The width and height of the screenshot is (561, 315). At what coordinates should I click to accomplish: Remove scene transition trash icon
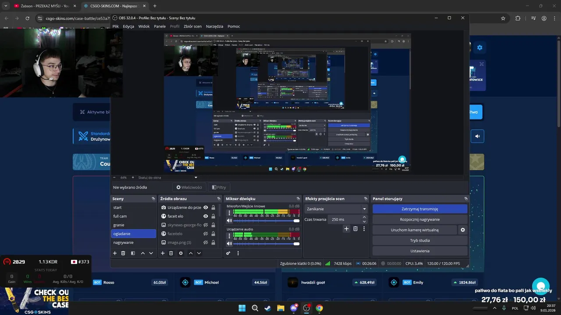click(355, 228)
